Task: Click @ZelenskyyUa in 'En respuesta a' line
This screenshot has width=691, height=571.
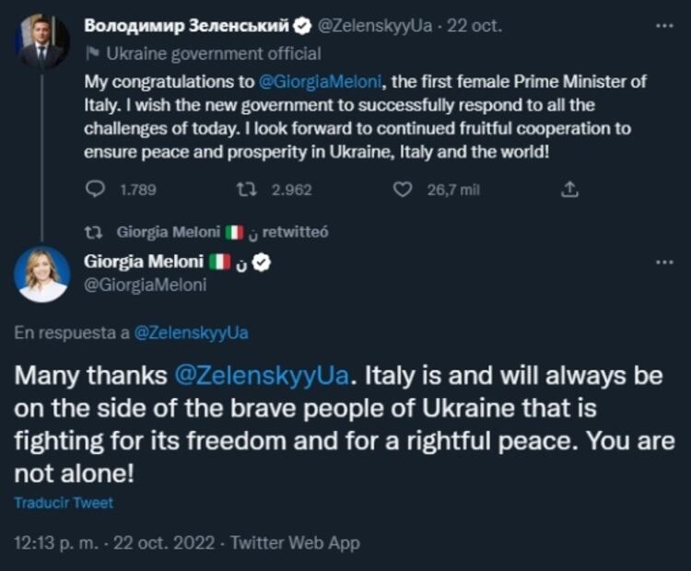Action: (x=191, y=332)
